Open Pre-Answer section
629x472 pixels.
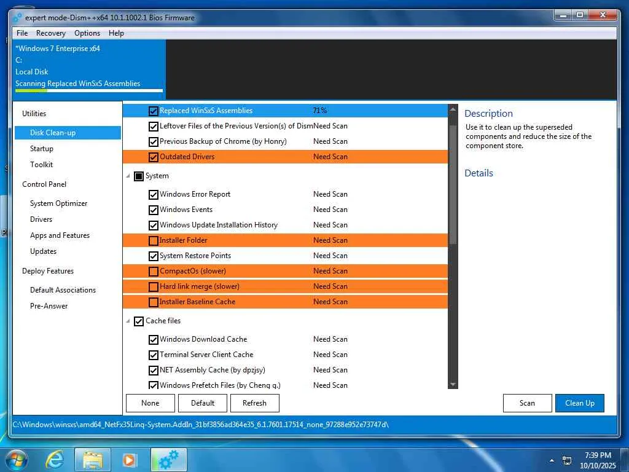pos(49,306)
